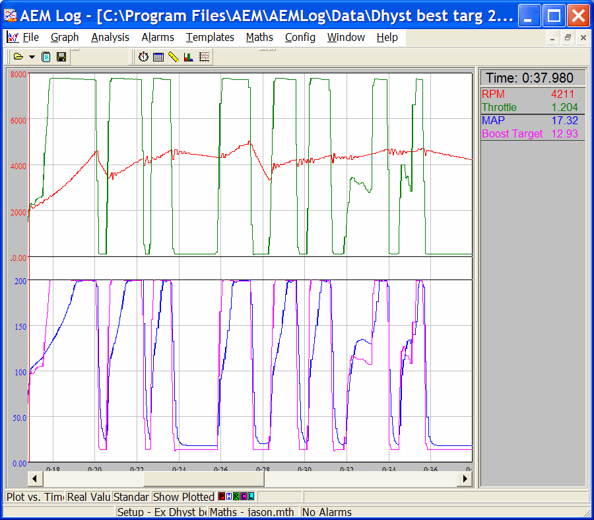Click the scroll left arrow under graph
Screen dimensions: 594x520
click(x=35, y=478)
